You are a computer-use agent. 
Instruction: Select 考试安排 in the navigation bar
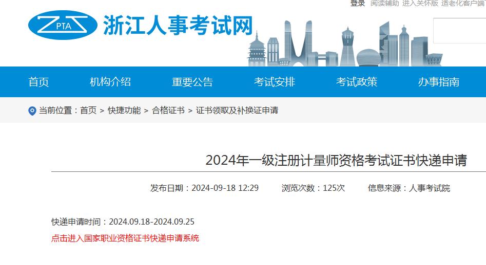coord(275,82)
